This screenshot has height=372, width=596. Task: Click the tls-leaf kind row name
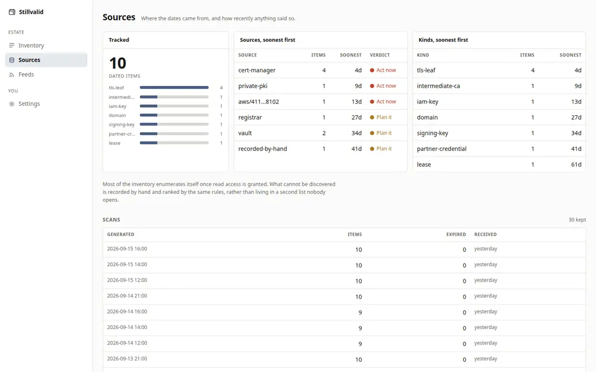tap(426, 70)
